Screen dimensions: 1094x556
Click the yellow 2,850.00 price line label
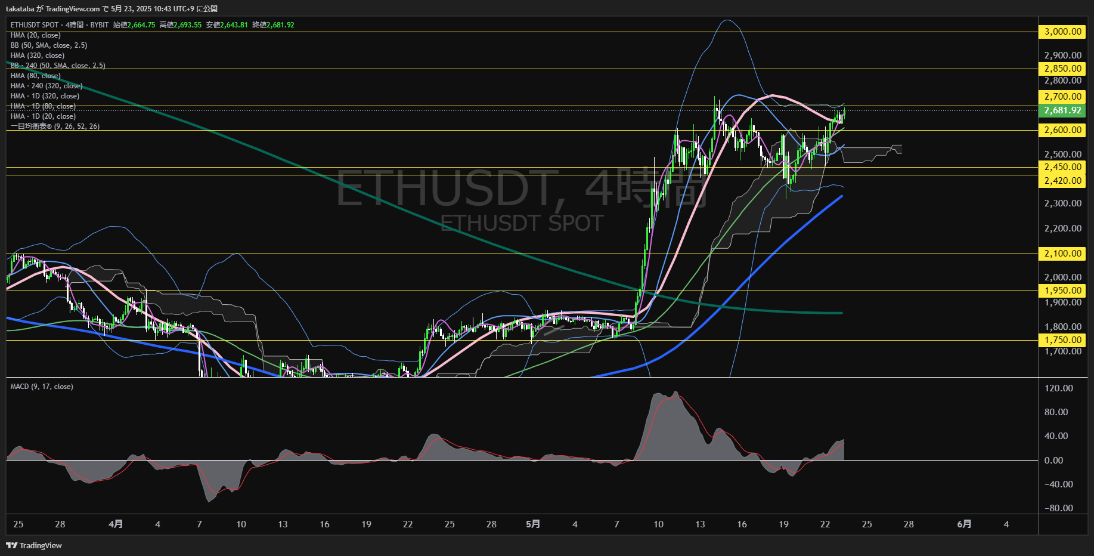click(x=1062, y=69)
